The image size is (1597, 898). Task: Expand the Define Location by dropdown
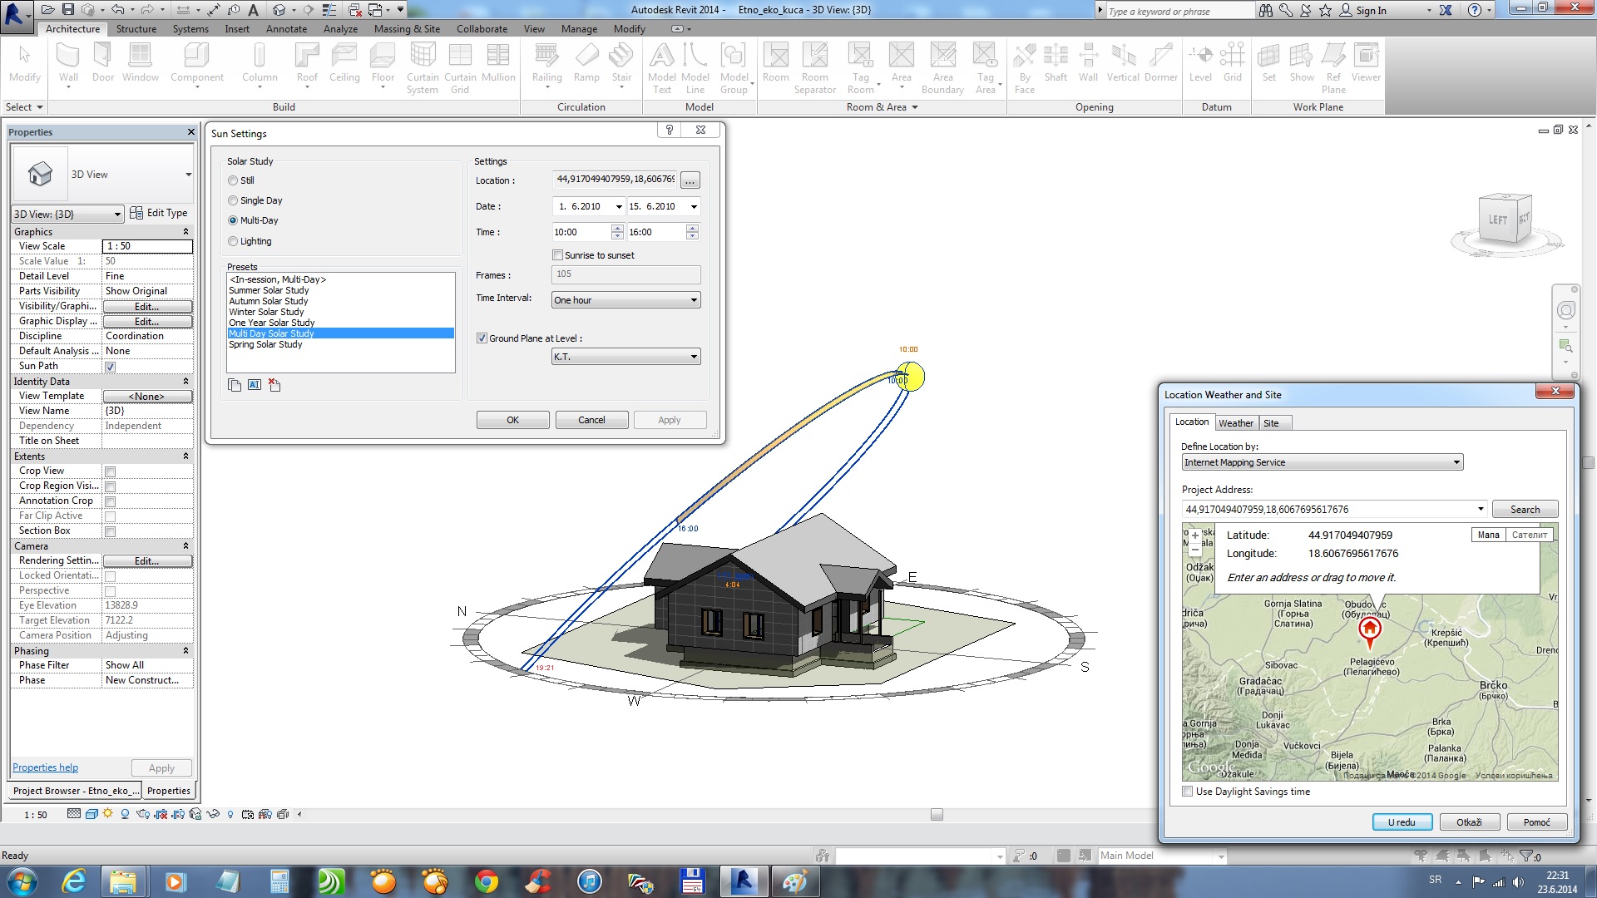1322,462
